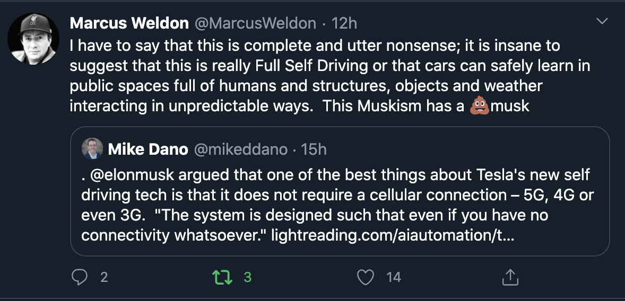Click the poop emoji in the tweet
The height and width of the screenshot is (301, 625).
(x=479, y=105)
